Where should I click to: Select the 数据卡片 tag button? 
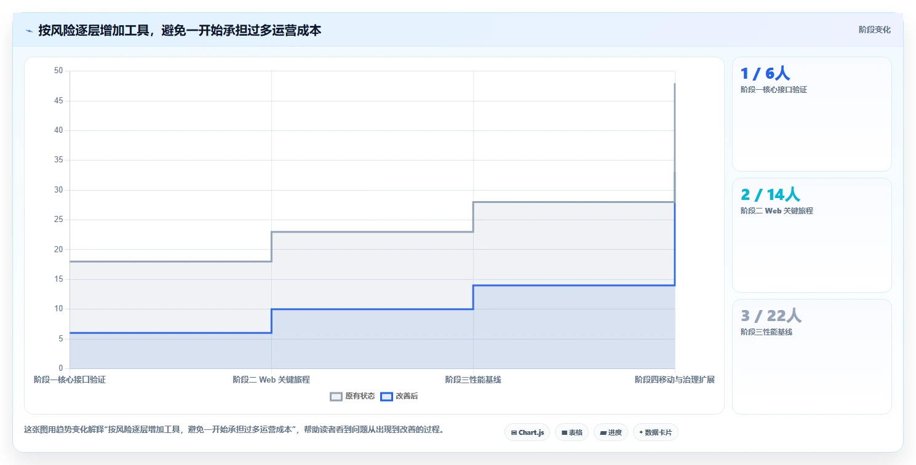pos(655,432)
